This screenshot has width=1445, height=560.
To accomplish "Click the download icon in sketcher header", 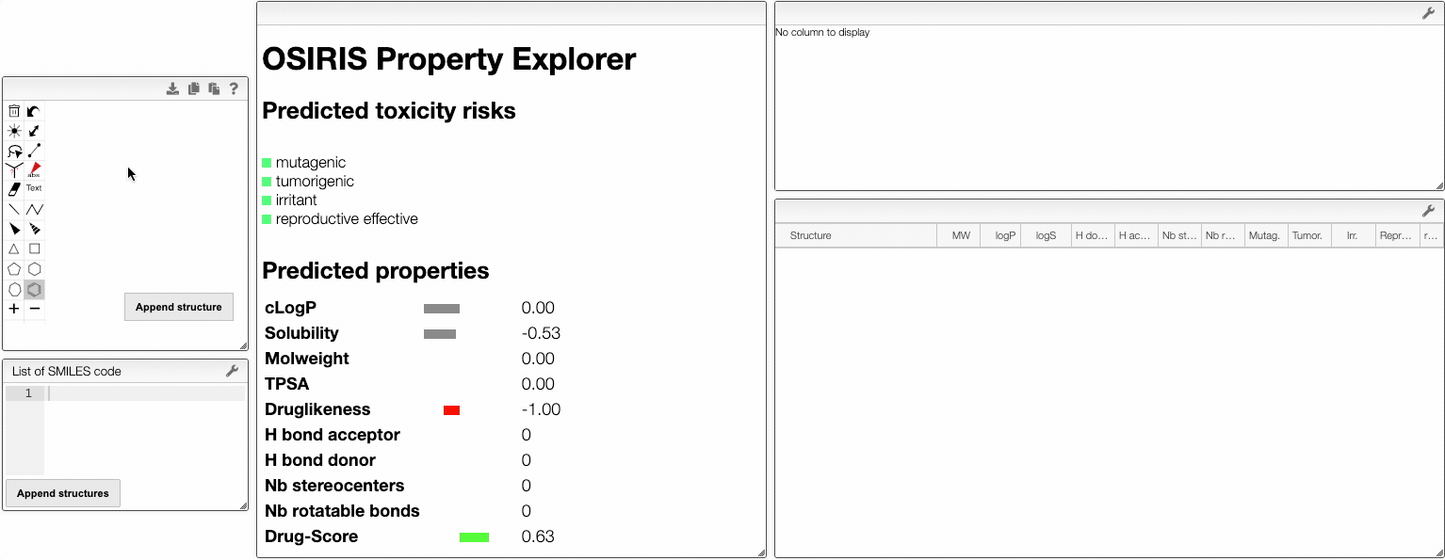I will (172, 88).
